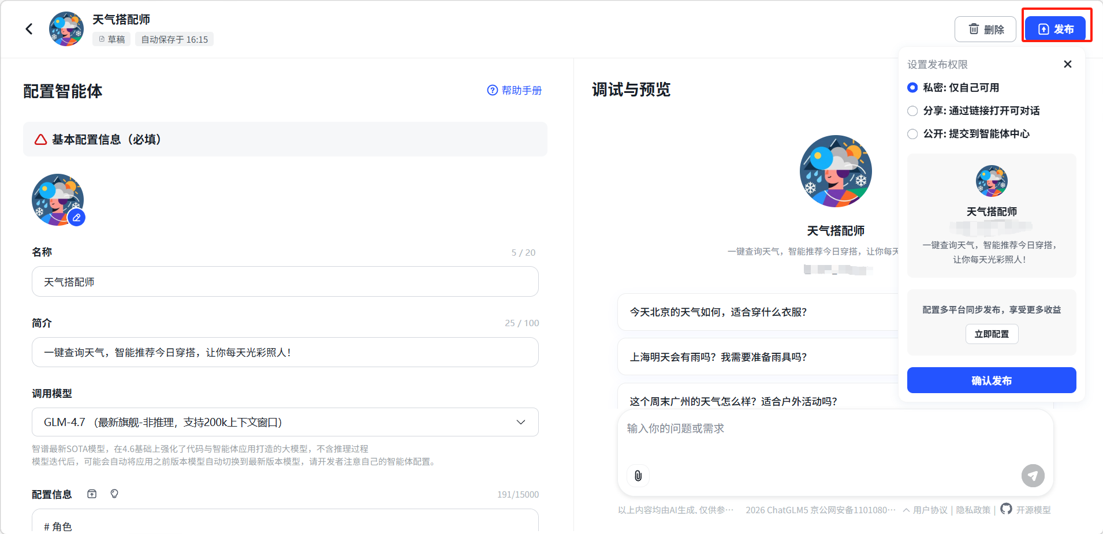The image size is (1103, 534).
Task: Click the attachment paperclip icon
Action: point(638,476)
